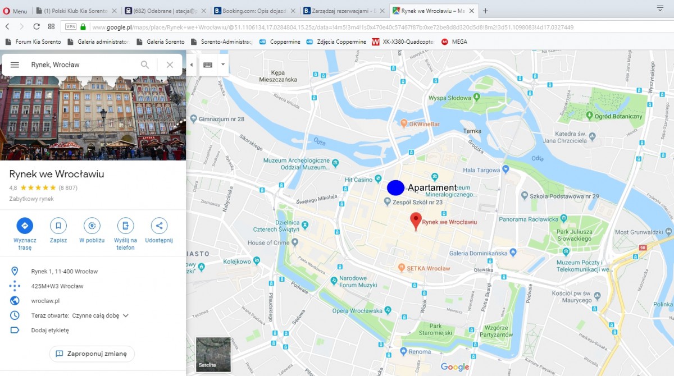Clear the Rynek, Wrocław search text
The height and width of the screenshot is (376, 674).
pos(170,65)
